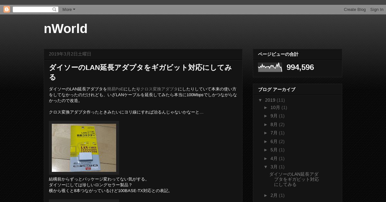Expand the 8月 archive month
Image resolution: width=386 pixels, height=202 pixels.
[x=266, y=124]
